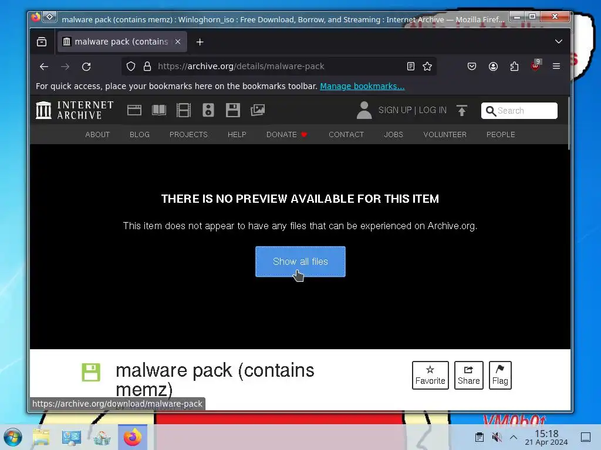Viewport: 601px width, 450px height.
Task: Click Show all files button
Action: coord(300,262)
